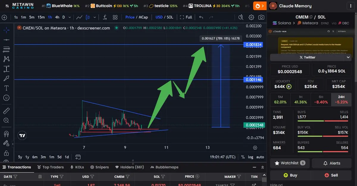The width and height of the screenshot is (357, 186).
Task: Select the Text tool in the sidebar
Action: 6,88
